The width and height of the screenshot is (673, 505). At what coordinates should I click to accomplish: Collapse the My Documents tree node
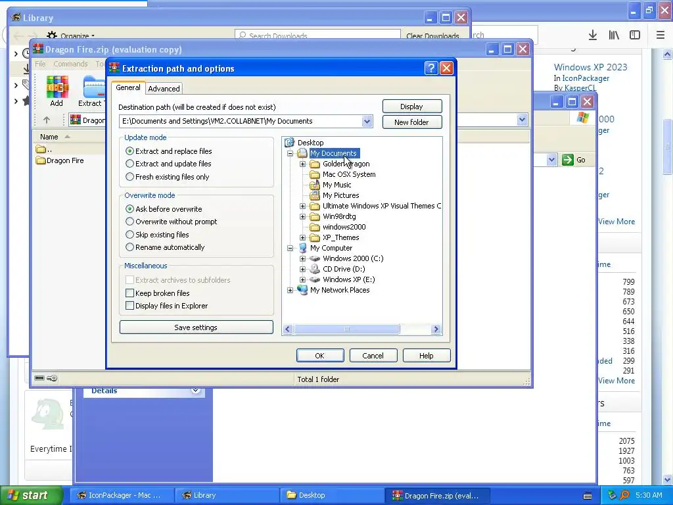pyautogui.click(x=290, y=153)
